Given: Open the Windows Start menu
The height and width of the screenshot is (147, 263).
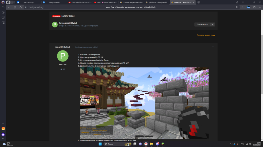Looking at the screenshot, I should click(x=100, y=144).
